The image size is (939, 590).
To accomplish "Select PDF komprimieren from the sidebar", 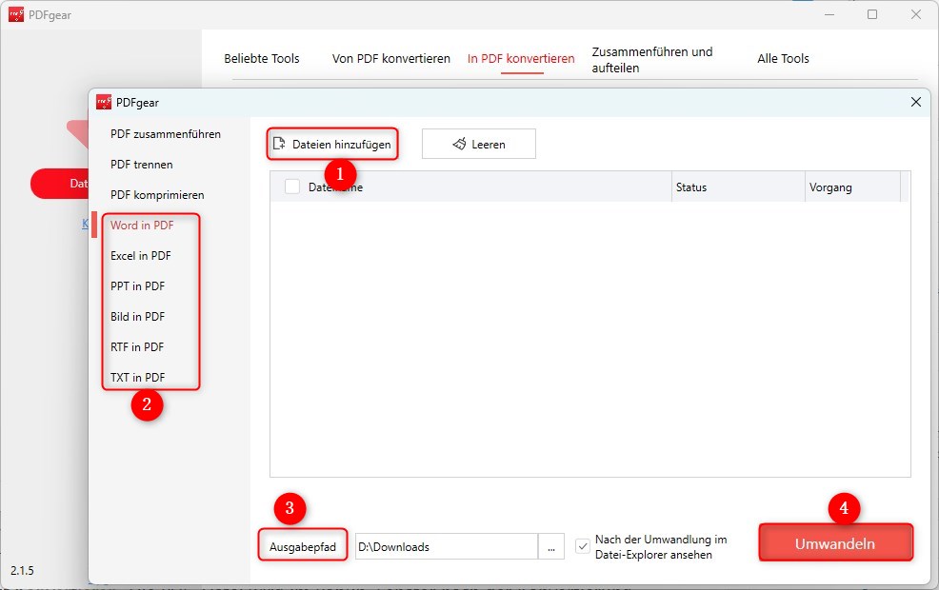I will pos(156,195).
